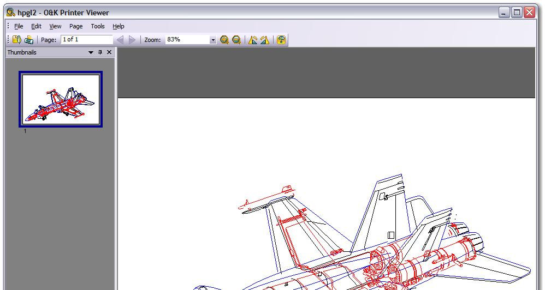Open the Help menu
This screenshot has width=545, height=290.
(118, 26)
